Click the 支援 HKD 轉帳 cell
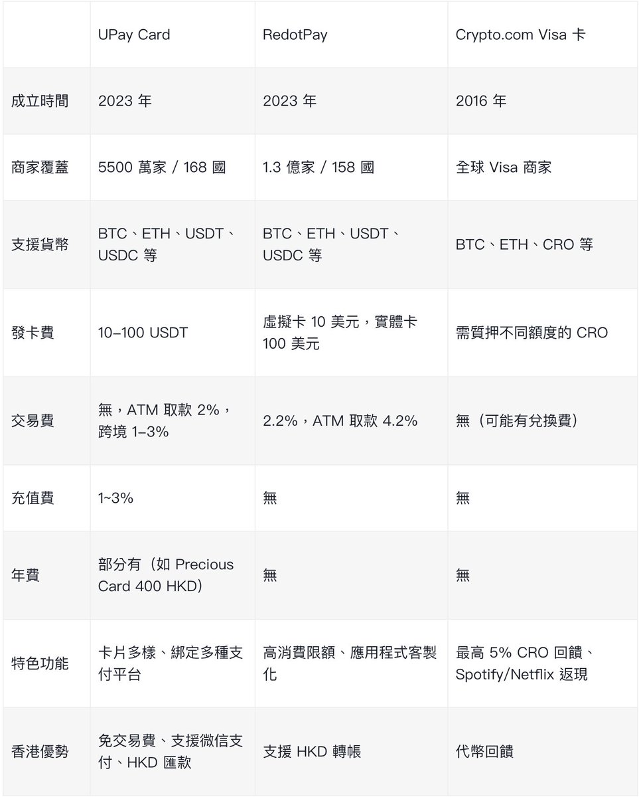The image size is (639, 797). tap(312, 752)
